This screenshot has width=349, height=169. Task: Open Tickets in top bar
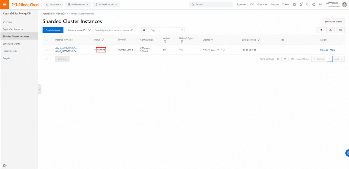tap(286, 4)
